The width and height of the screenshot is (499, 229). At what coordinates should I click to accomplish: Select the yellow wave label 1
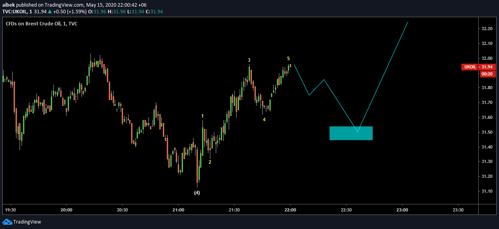(x=202, y=116)
